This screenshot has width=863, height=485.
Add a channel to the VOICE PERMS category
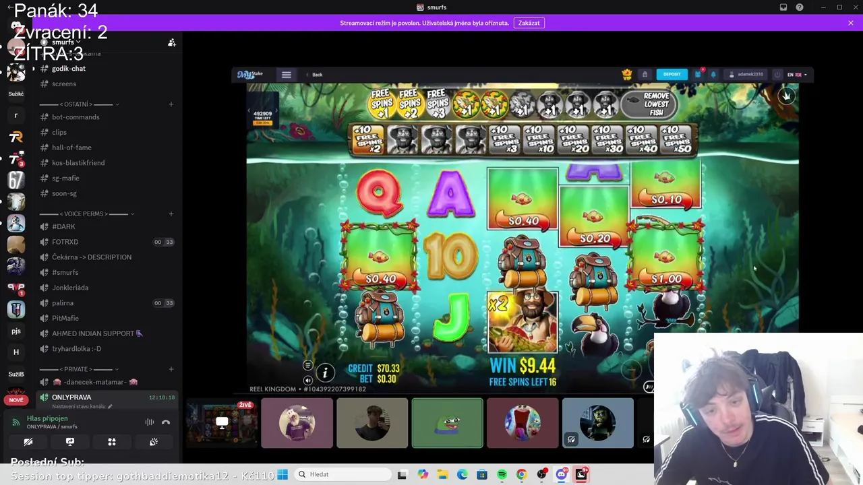click(x=171, y=214)
